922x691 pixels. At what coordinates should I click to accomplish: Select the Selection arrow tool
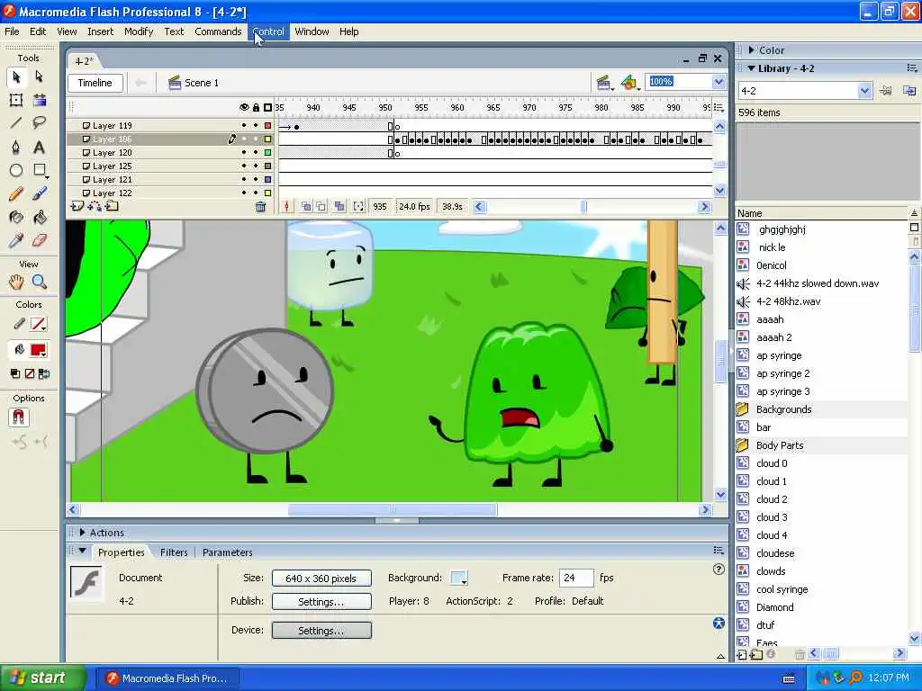tap(16, 77)
